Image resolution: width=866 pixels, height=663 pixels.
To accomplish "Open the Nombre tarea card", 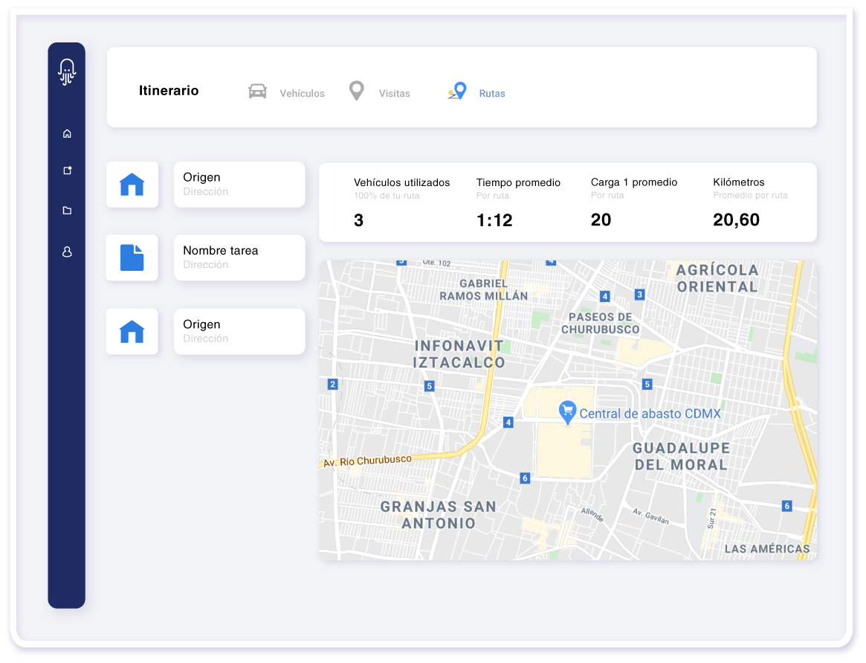I will pos(239,257).
